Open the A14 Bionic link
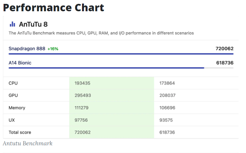The height and width of the screenshot is (153, 246). pyautogui.click(x=20, y=63)
